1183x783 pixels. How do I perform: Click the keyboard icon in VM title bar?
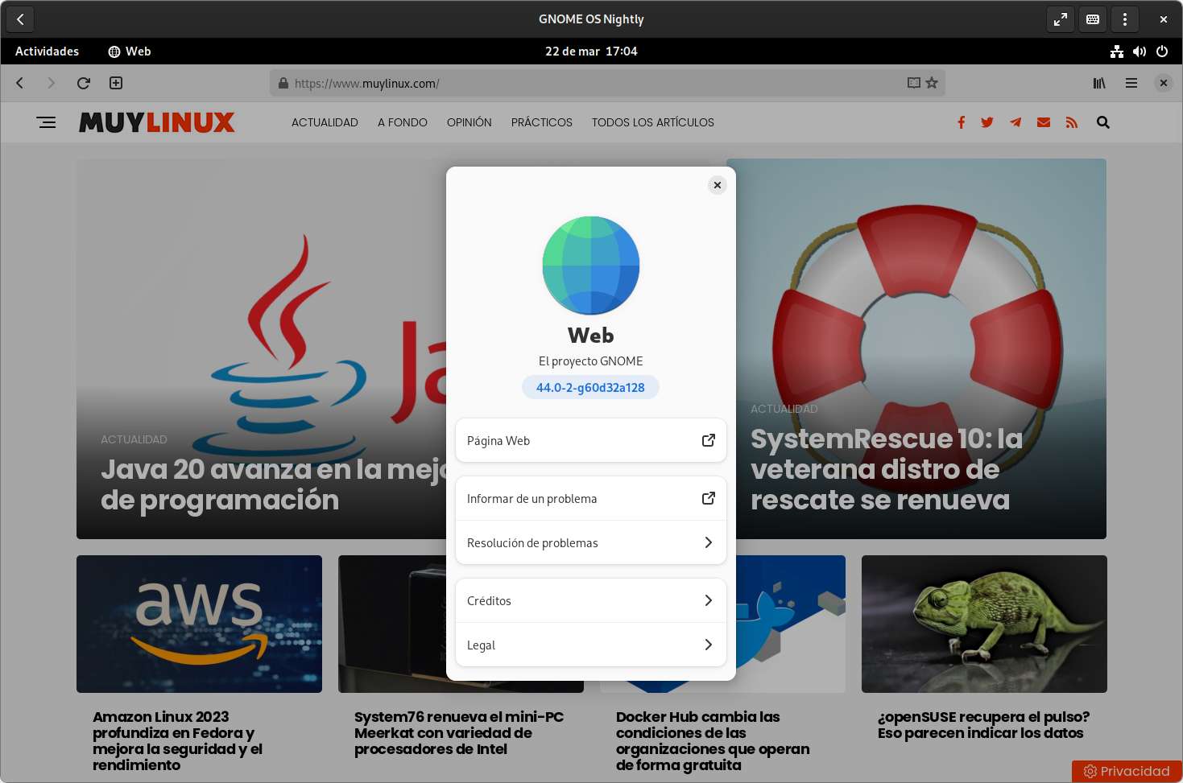[1093, 19]
